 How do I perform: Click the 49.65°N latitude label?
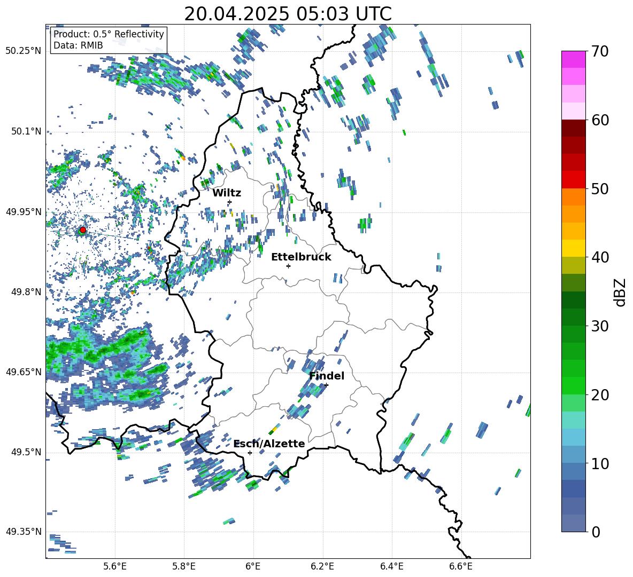click(x=24, y=372)
